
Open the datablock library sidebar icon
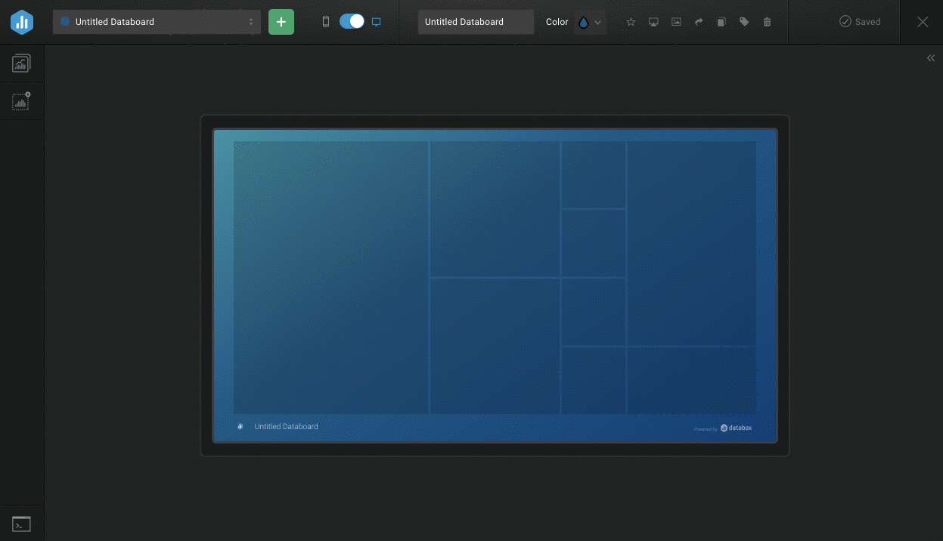(21, 63)
